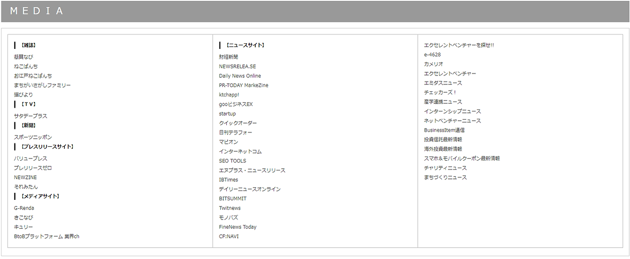
Task: Click the クイックオーダー entry
Action: tap(238, 123)
